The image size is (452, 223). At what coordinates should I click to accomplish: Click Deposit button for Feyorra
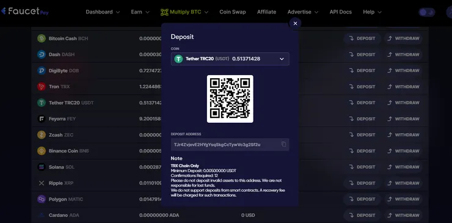click(362, 119)
